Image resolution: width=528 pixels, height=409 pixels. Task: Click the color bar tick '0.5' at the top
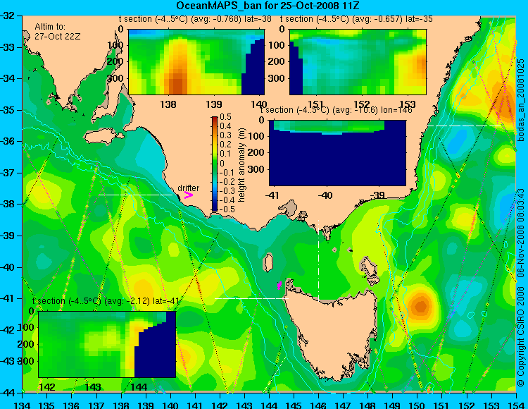225,117
